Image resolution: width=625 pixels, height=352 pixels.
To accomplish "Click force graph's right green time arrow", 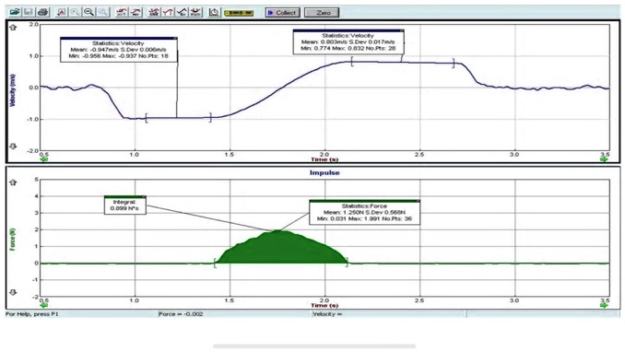I will 605,305.
